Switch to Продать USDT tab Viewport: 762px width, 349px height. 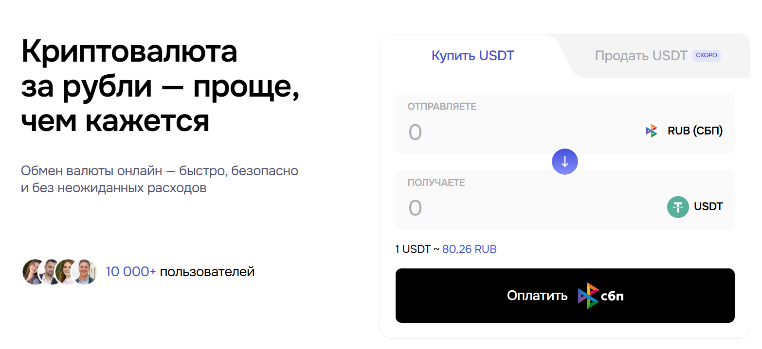641,56
